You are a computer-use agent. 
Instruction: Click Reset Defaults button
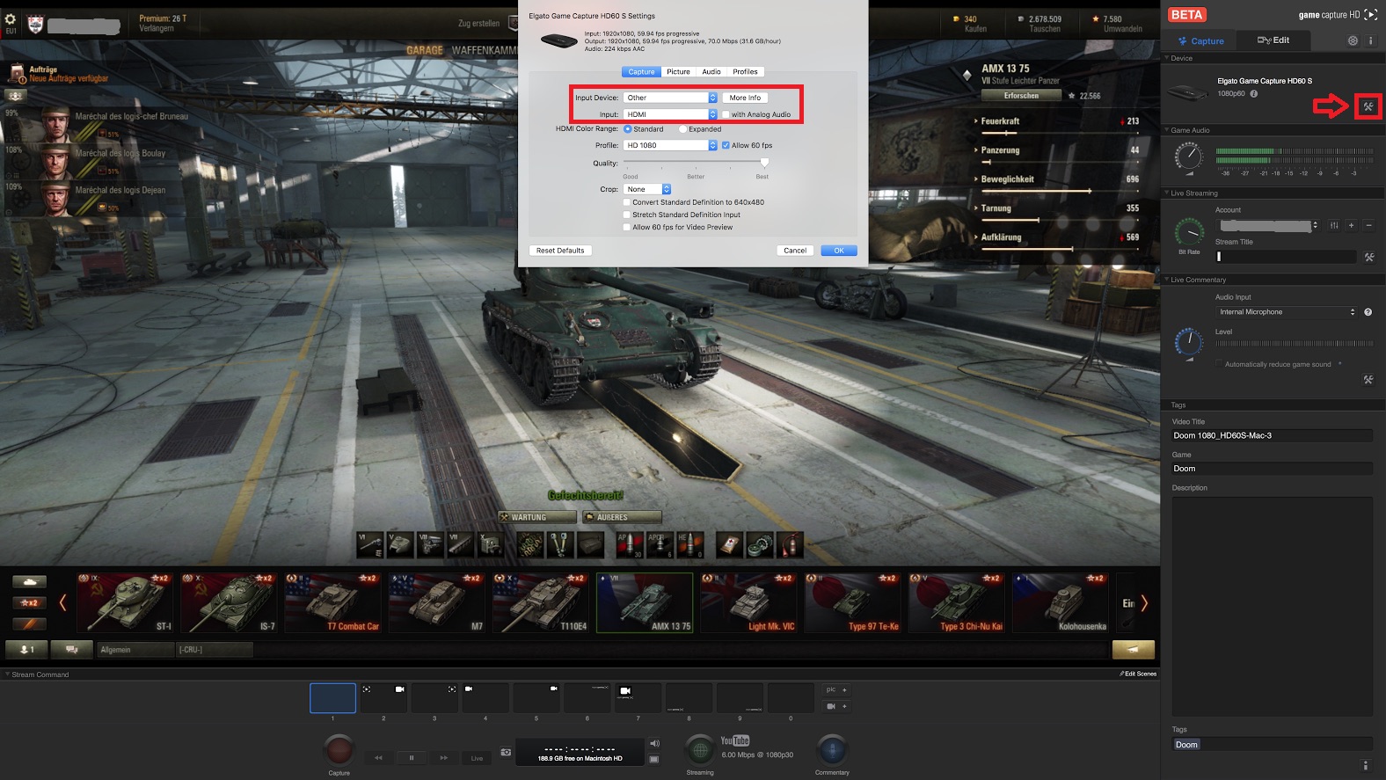(560, 251)
